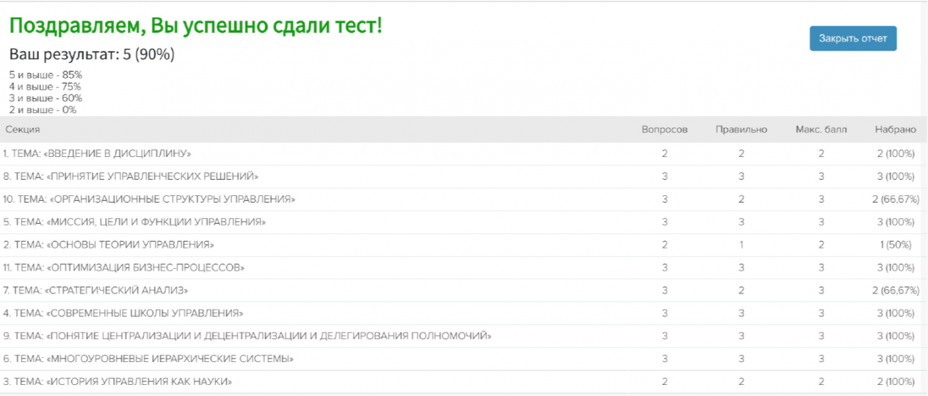Select row «МНОГОУРОВНЕВЫЕ ИЕРАРХИЧЕСКИЕ СИСТЕМЫ»
928x396 pixels.
click(x=464, y=359)
